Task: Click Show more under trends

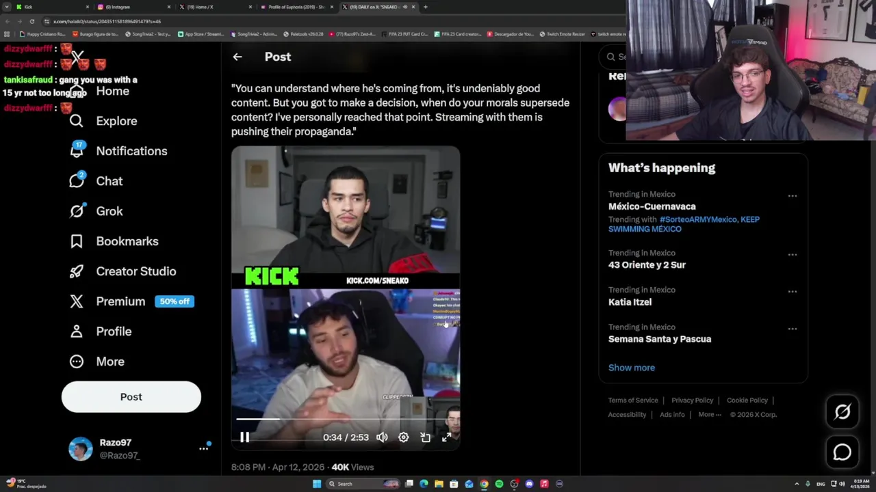Action: (632, 368)
